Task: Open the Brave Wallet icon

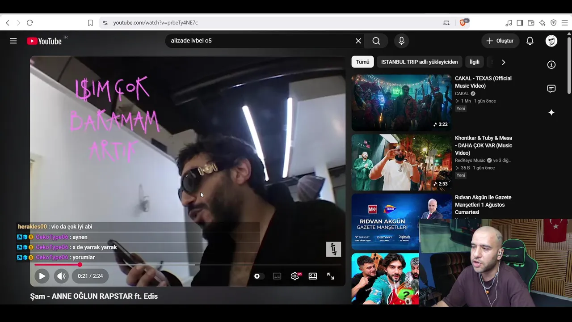Action: point(531,23)
